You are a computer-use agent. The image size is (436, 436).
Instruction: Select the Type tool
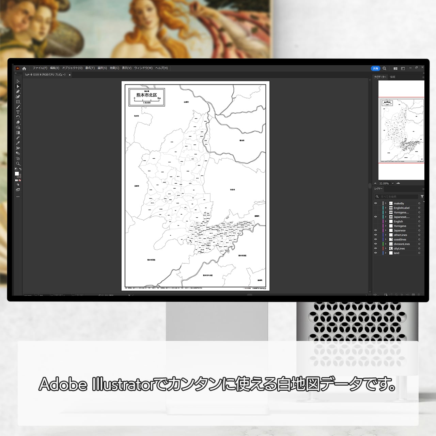pos(18,112)
